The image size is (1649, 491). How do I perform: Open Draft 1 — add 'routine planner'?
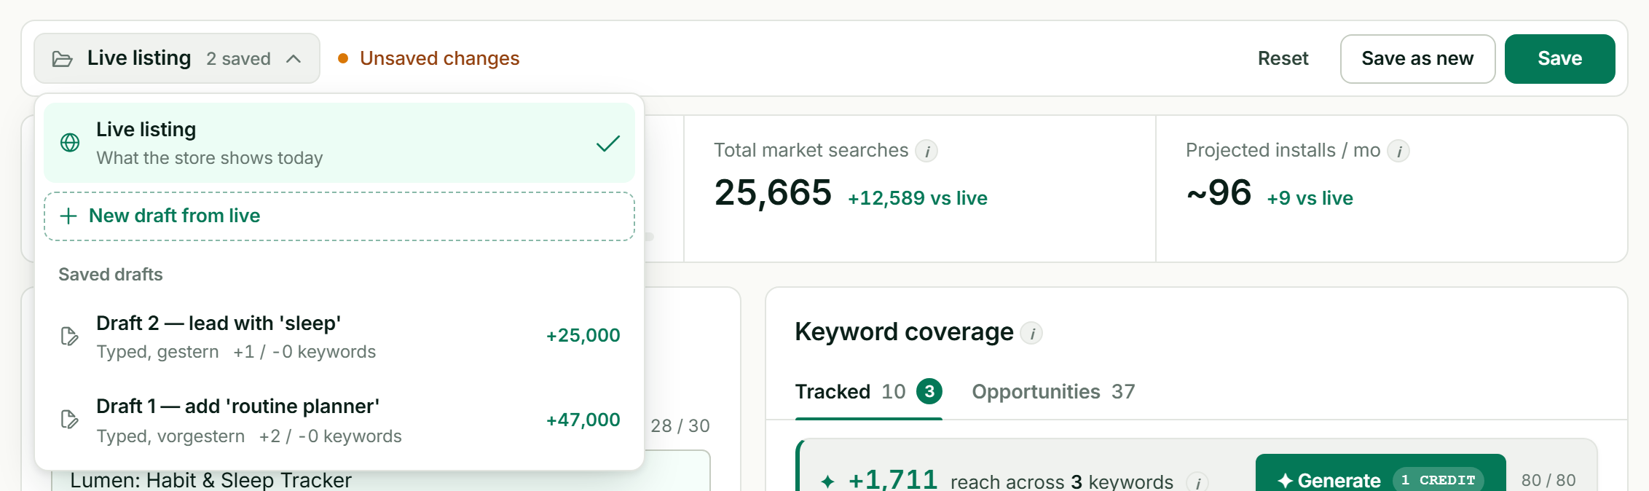pyautogui.click(x=339, y=420)
